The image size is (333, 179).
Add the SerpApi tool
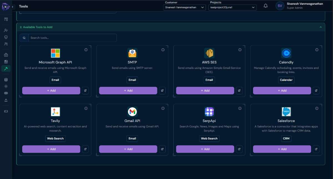(x=205, y=149)
